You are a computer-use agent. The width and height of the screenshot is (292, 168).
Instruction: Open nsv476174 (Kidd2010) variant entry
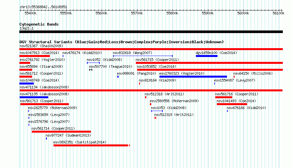pos(82,53)
